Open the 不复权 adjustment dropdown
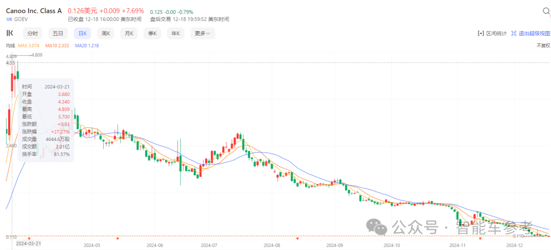This screenshot has height=250, width=551. (x=543, y=45)
